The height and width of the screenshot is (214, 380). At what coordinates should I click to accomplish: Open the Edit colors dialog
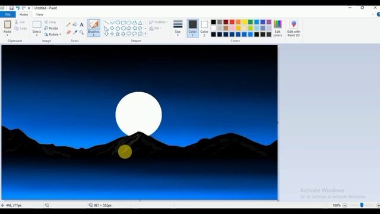(278, 28)
